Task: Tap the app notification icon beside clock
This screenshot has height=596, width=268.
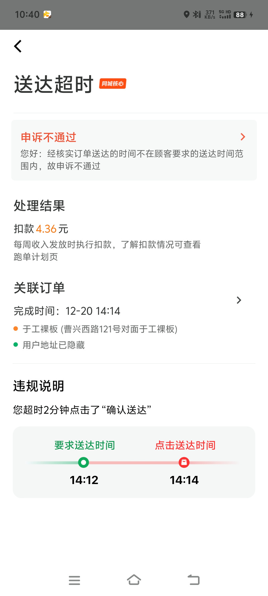Action: (x=47, y=14)
